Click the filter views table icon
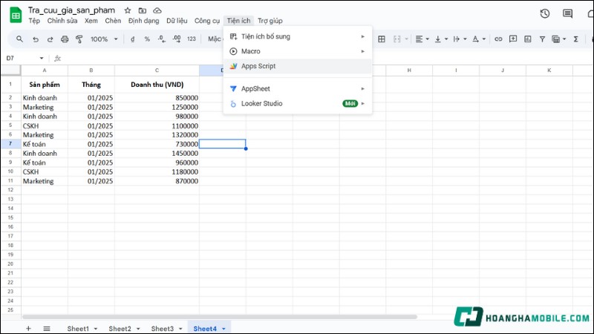 pos(555,39)
